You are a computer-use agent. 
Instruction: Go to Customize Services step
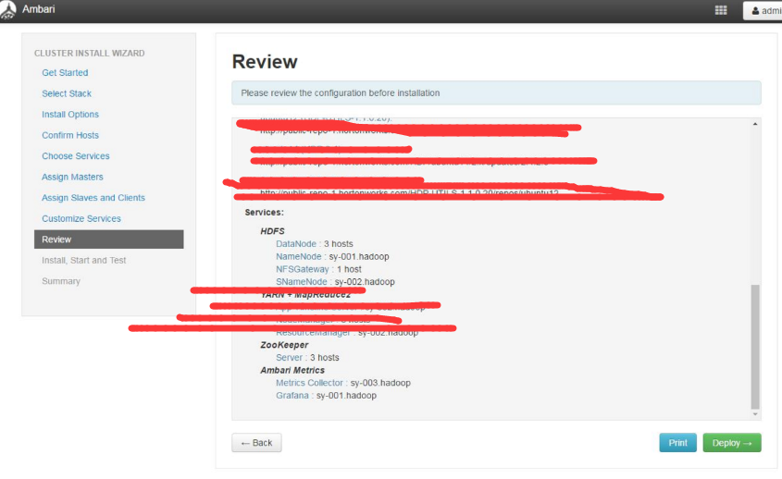coord(81,218)
